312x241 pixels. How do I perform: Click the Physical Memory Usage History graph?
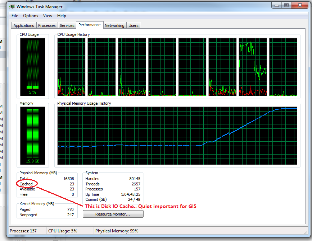177,136
